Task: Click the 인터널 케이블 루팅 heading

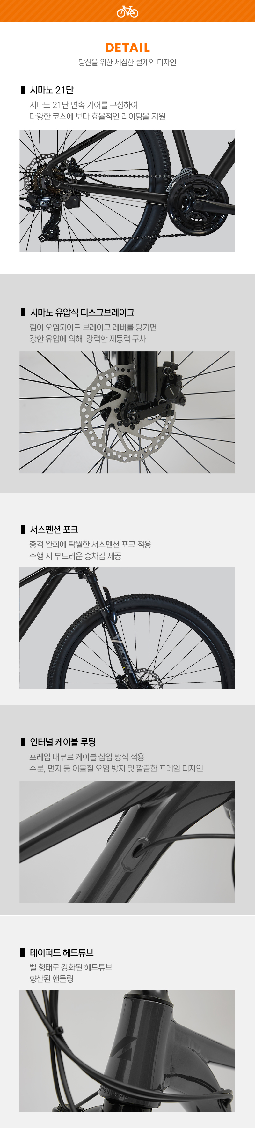Action: [x=62, y=742]
